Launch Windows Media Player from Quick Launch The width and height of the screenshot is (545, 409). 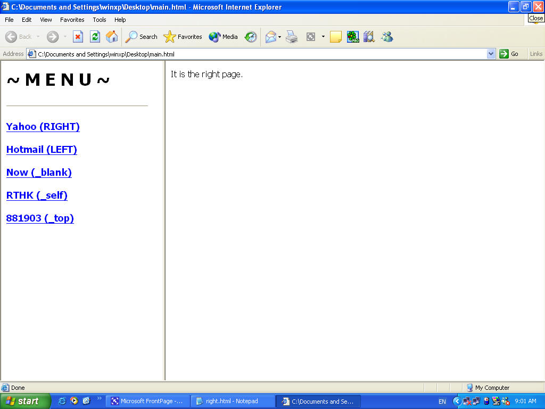[x=74, y=401]
